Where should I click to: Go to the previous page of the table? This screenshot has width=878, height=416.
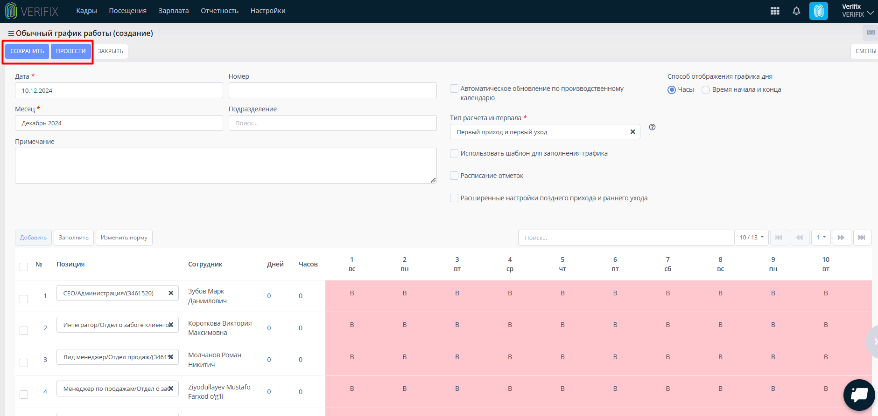pos(800,238)
